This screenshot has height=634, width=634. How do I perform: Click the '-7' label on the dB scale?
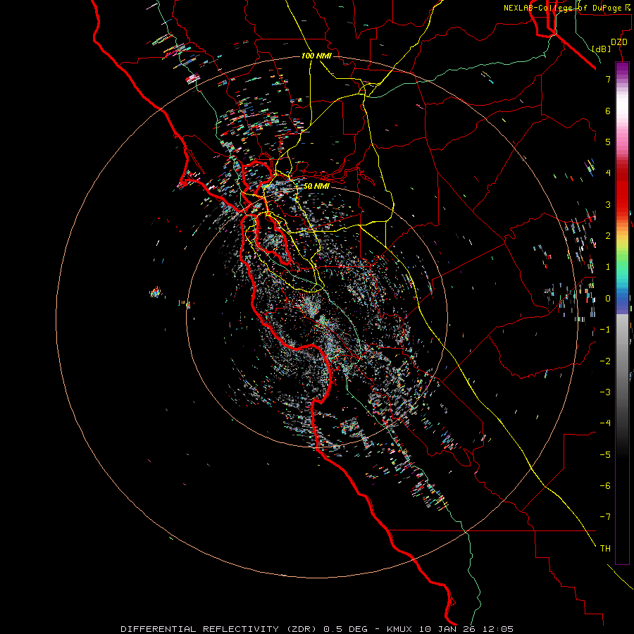(x=605, y=517)
